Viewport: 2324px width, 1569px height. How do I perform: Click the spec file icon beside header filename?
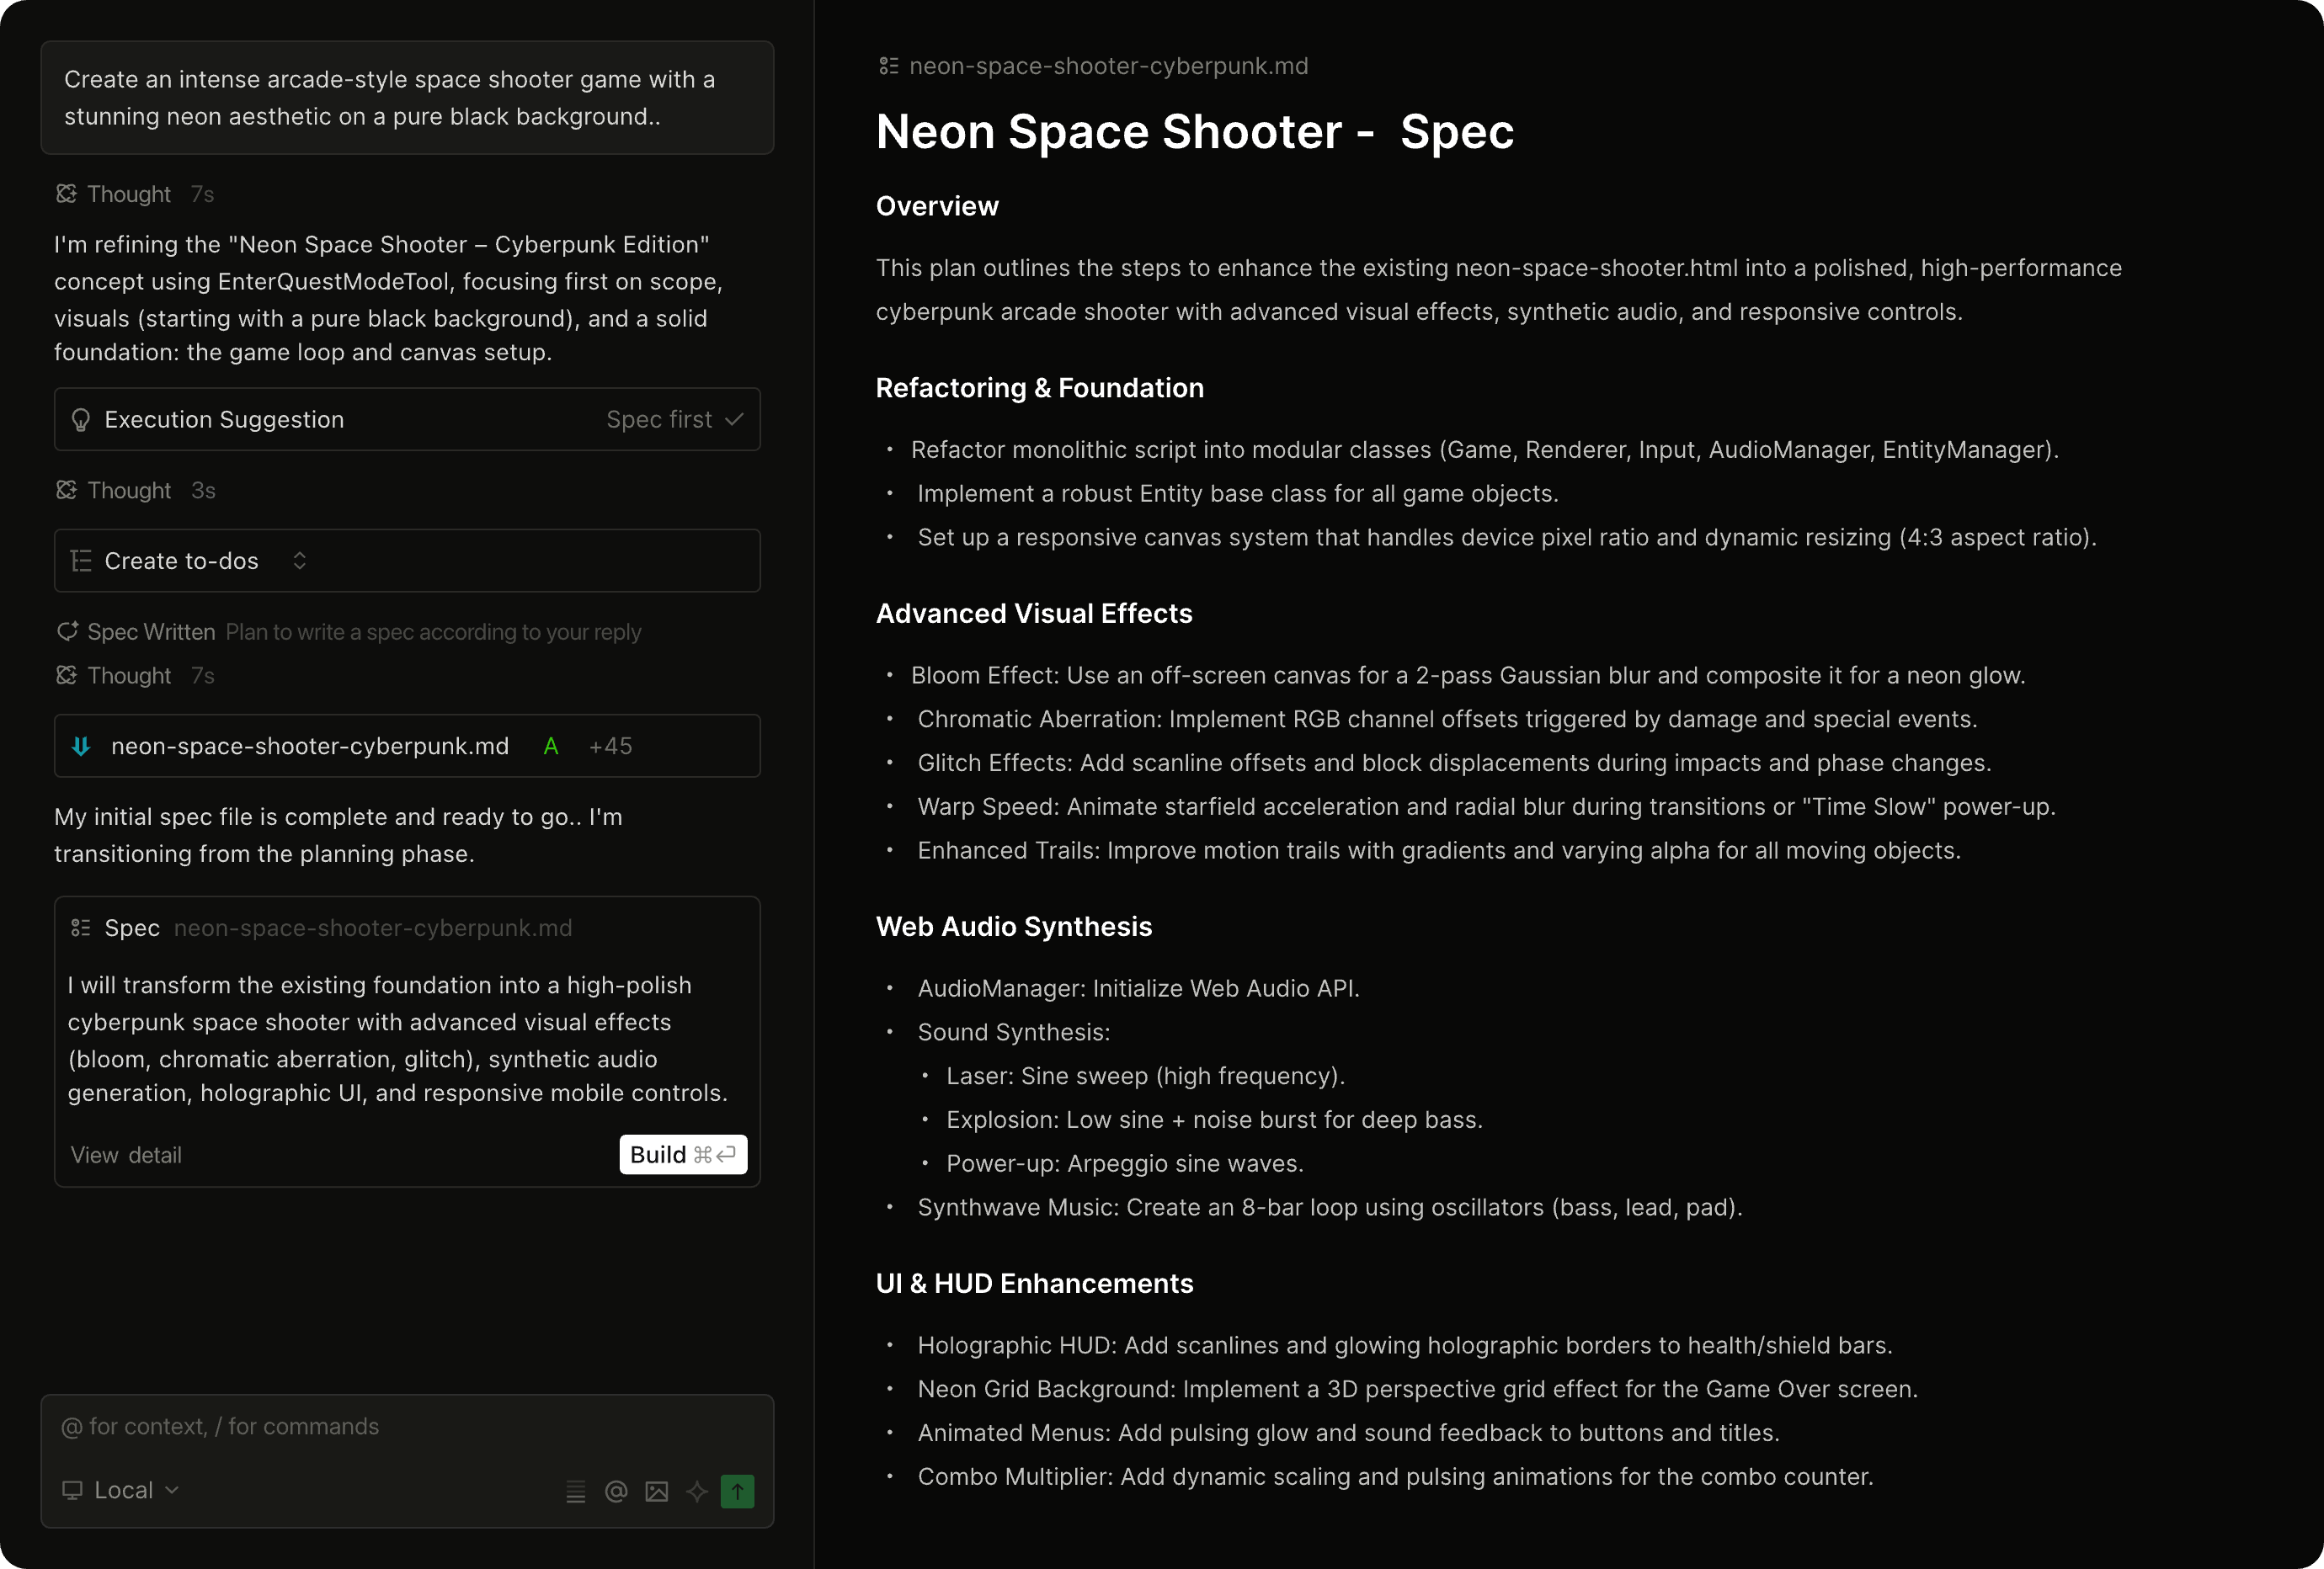888,66
